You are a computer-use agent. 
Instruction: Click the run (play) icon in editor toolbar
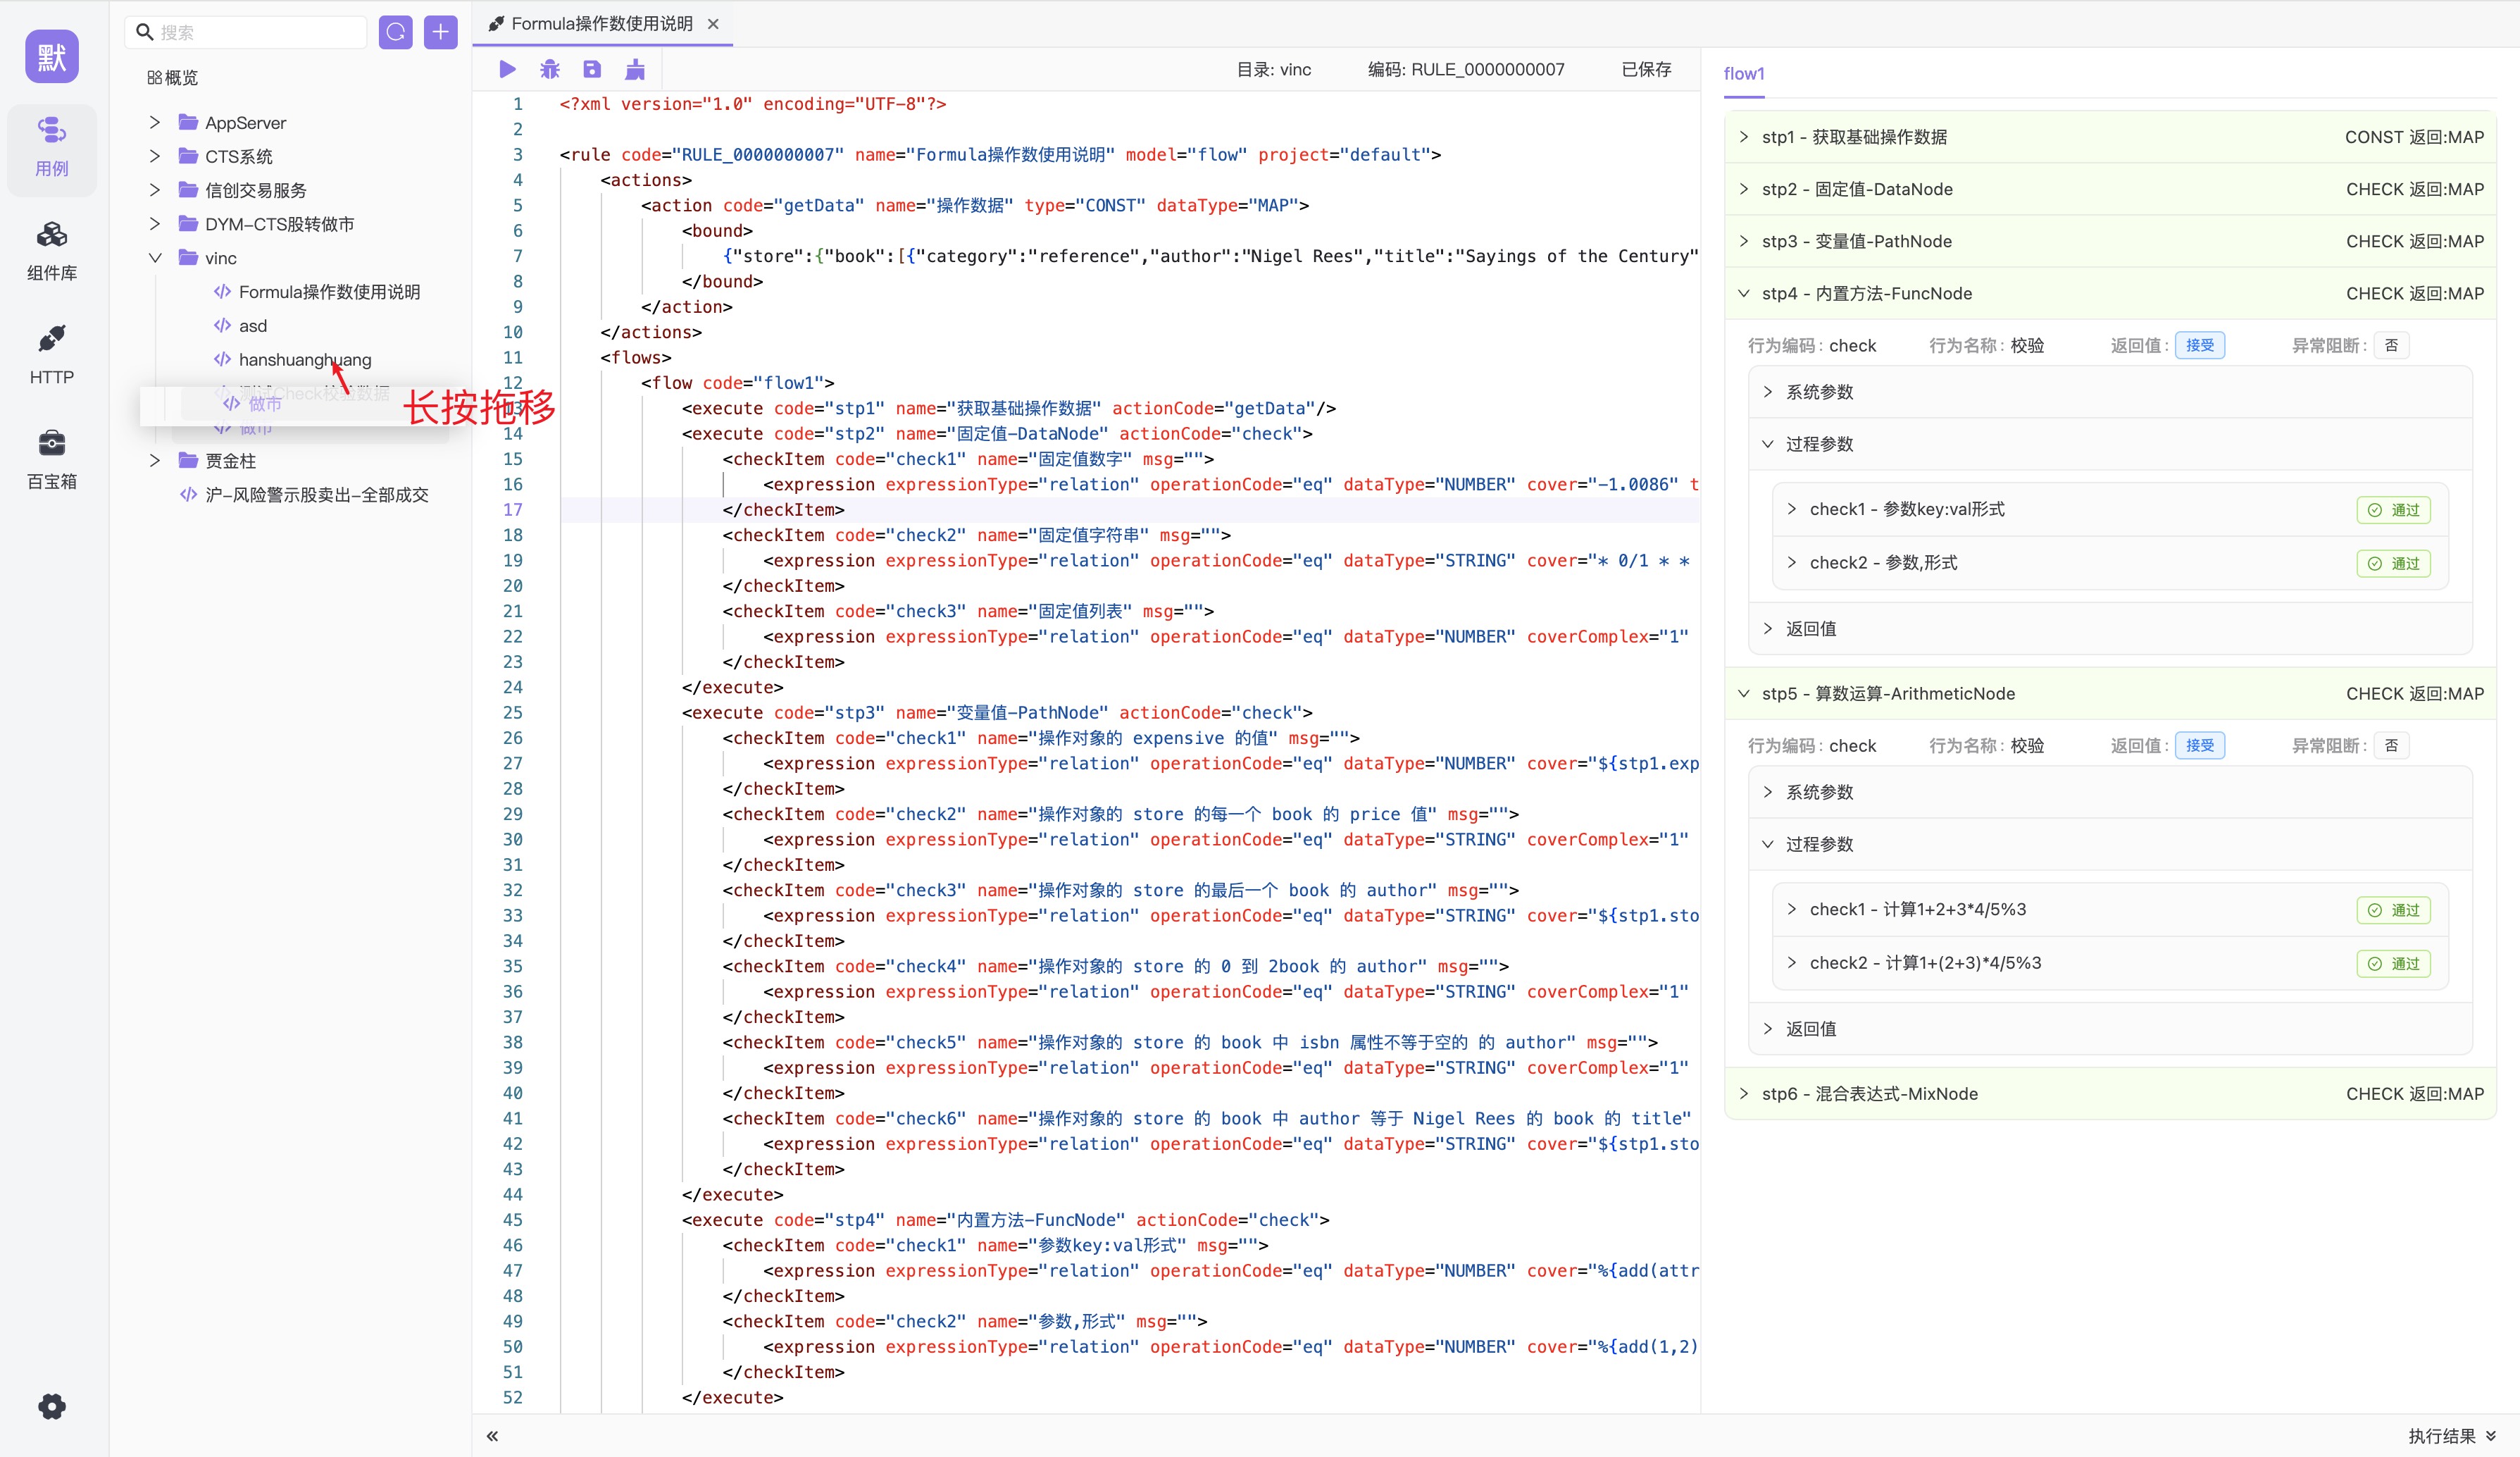pos(507,69)
